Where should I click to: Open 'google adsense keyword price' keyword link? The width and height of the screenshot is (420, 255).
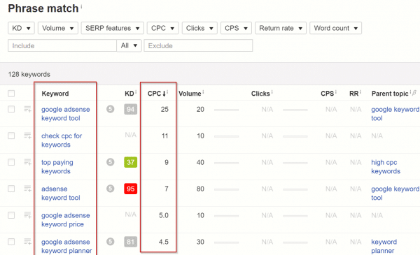[65, 219]
